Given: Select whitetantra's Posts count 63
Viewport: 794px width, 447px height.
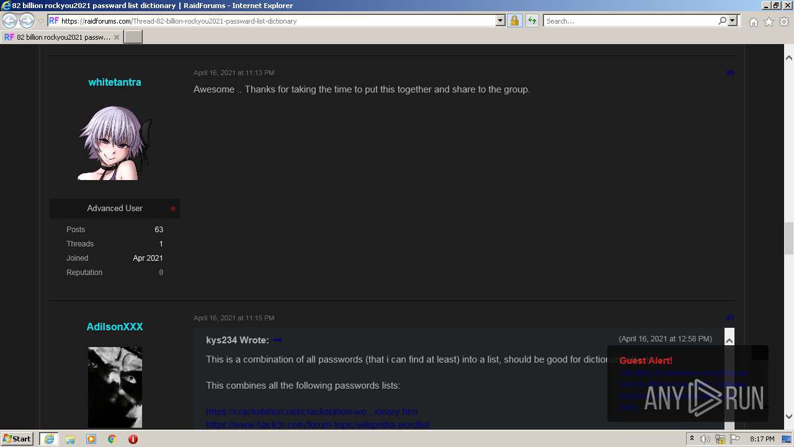Looking at the screenshot, I should click(x=159, y=230).
